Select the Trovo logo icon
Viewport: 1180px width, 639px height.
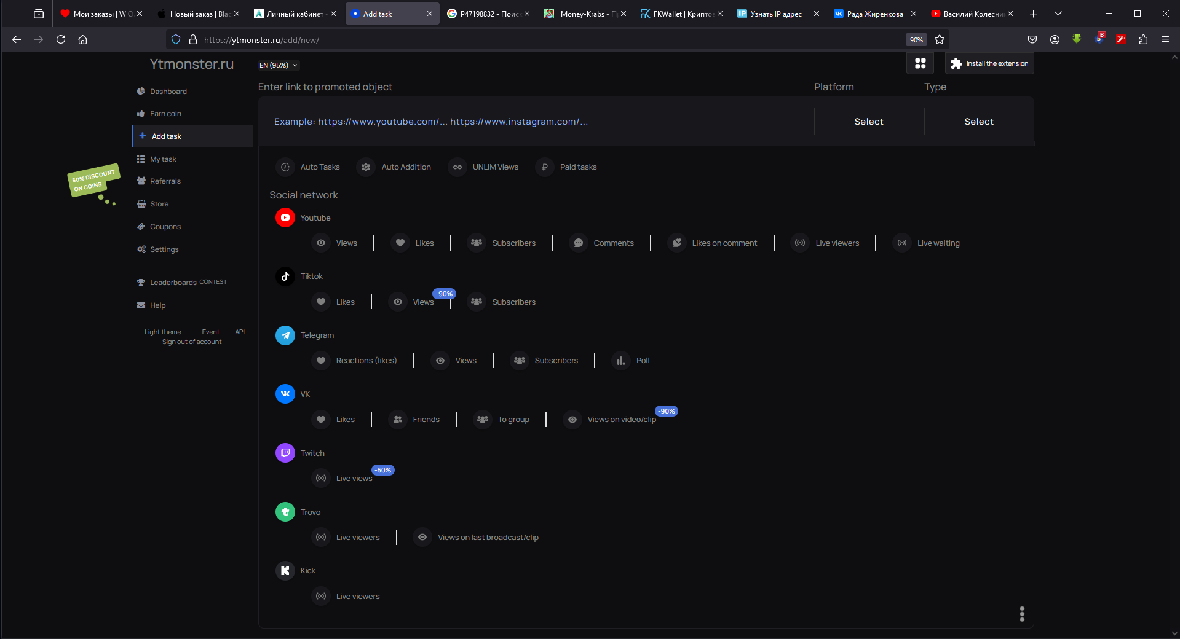click(285, 512)
